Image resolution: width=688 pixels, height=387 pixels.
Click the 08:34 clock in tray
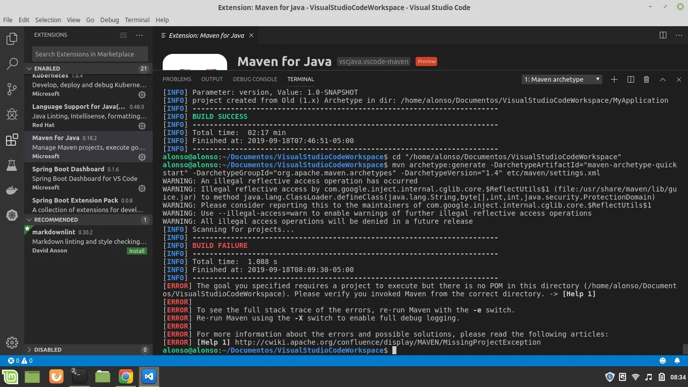[678, 377]
